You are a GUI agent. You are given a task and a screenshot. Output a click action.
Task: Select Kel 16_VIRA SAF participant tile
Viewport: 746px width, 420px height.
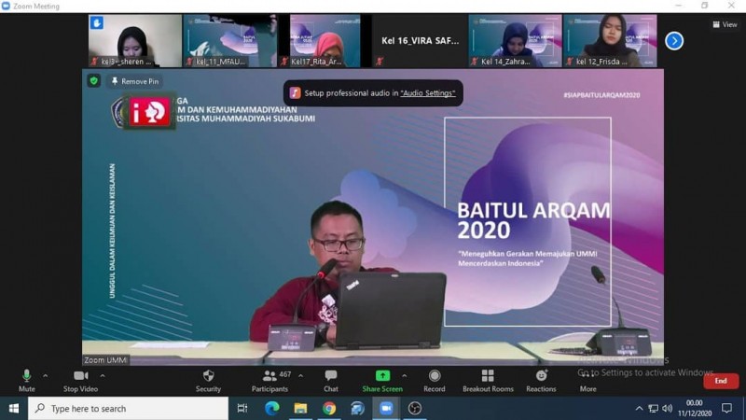pos(420,40)
